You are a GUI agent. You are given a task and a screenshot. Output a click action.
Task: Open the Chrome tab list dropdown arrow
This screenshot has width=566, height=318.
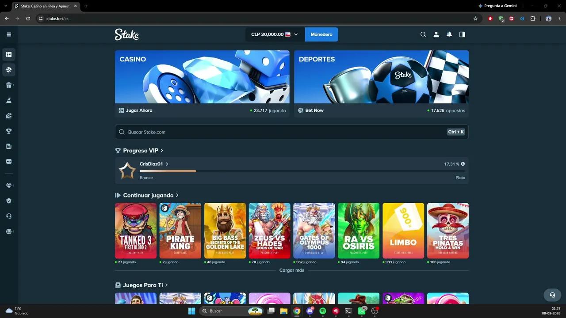pos(6,6)
